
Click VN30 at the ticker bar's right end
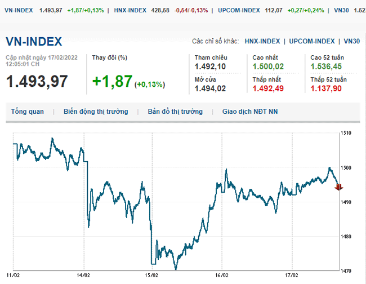point(341,11)
